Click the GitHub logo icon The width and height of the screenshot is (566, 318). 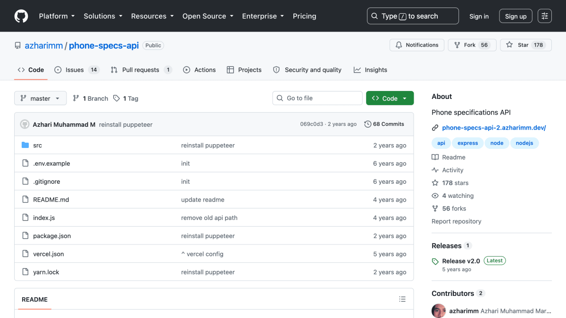point(21,16)
